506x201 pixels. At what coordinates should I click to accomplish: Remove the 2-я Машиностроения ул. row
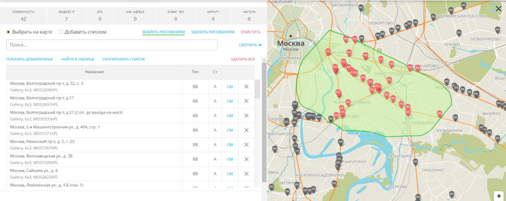tap(246, 130)
